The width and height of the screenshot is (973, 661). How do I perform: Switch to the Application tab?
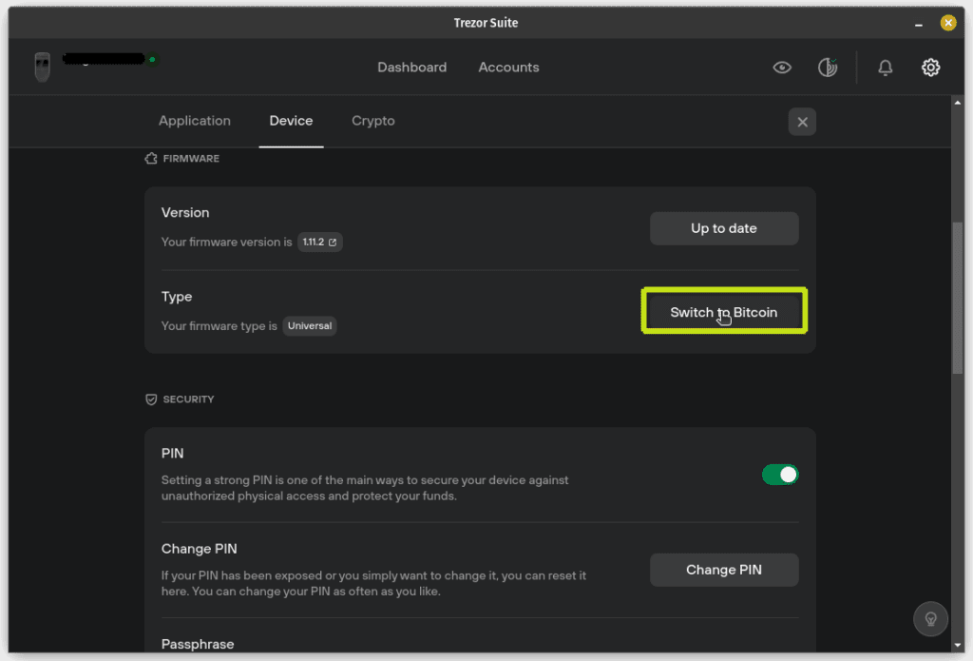[x=195, y=121]
